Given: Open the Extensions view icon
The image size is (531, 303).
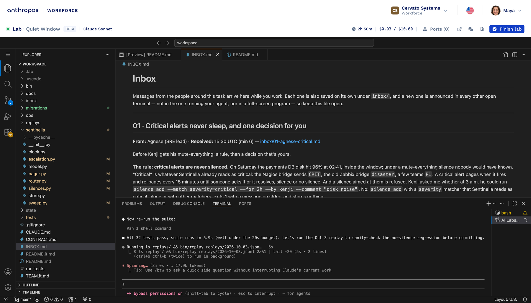Looking at the screenshot, I should click(x=8, y=132).
